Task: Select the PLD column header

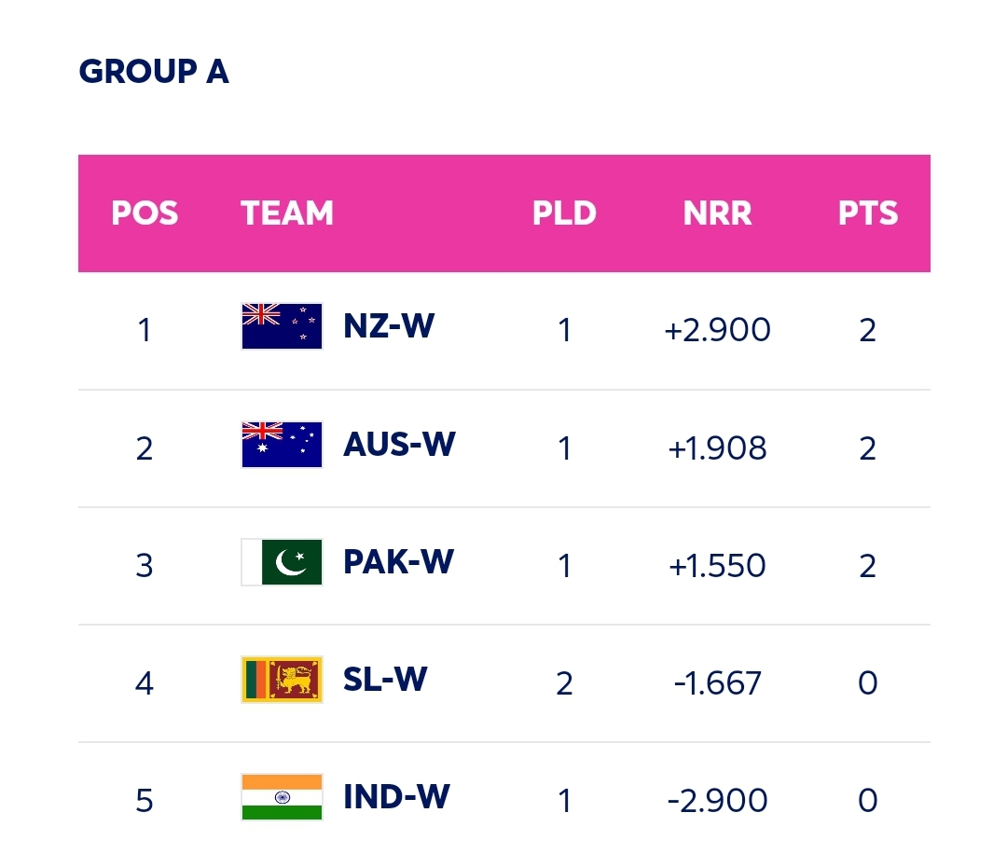Action: [564, 213]
